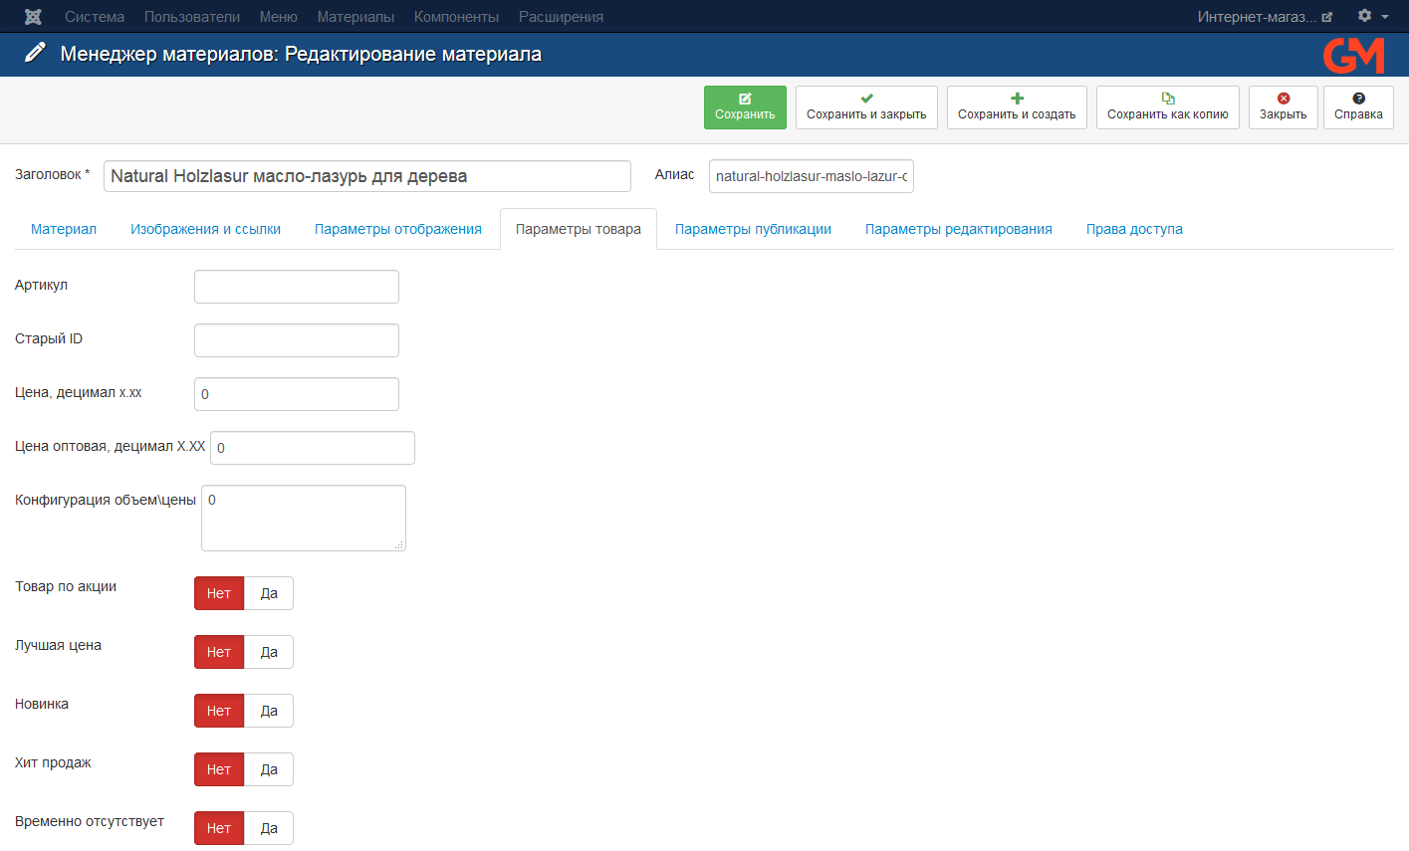The image size is (1409, 851).
Task: Open the Расширения menu
Action: (x=561, y=17)
